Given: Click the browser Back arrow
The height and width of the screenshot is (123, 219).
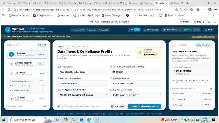Looking at the screenshot, I should (x=3, y=10).
